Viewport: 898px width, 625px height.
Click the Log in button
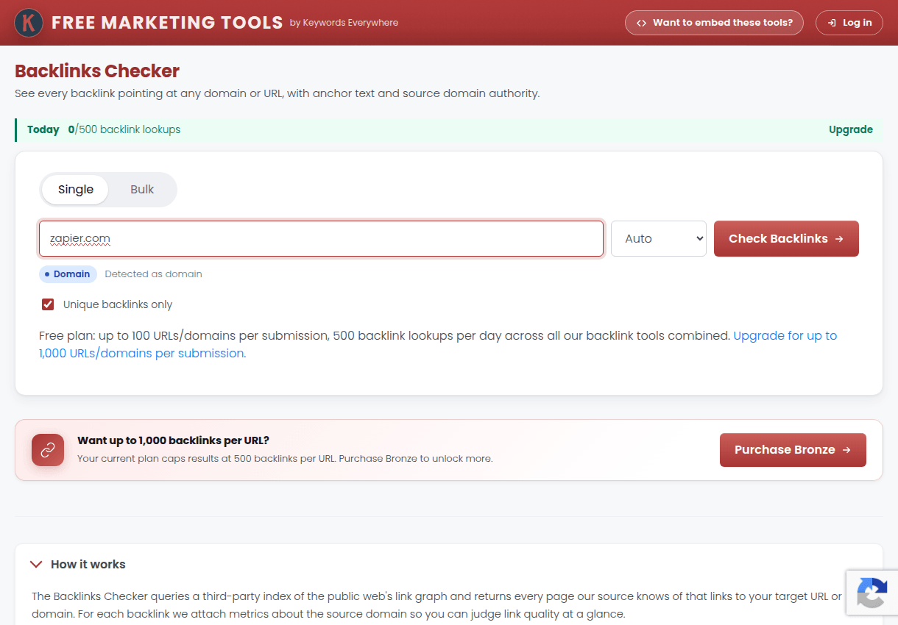tap(849, 23)
